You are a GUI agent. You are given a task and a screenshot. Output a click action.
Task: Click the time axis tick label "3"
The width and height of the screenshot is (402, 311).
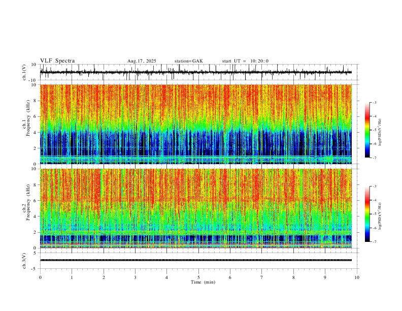tap(135, 277)
